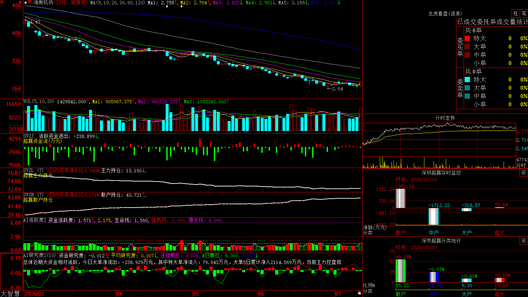Screen dimensions: 528x297
Task: Click the SVSH (7) indicator name
Action: pyautogui.click(x=33, y=195)
